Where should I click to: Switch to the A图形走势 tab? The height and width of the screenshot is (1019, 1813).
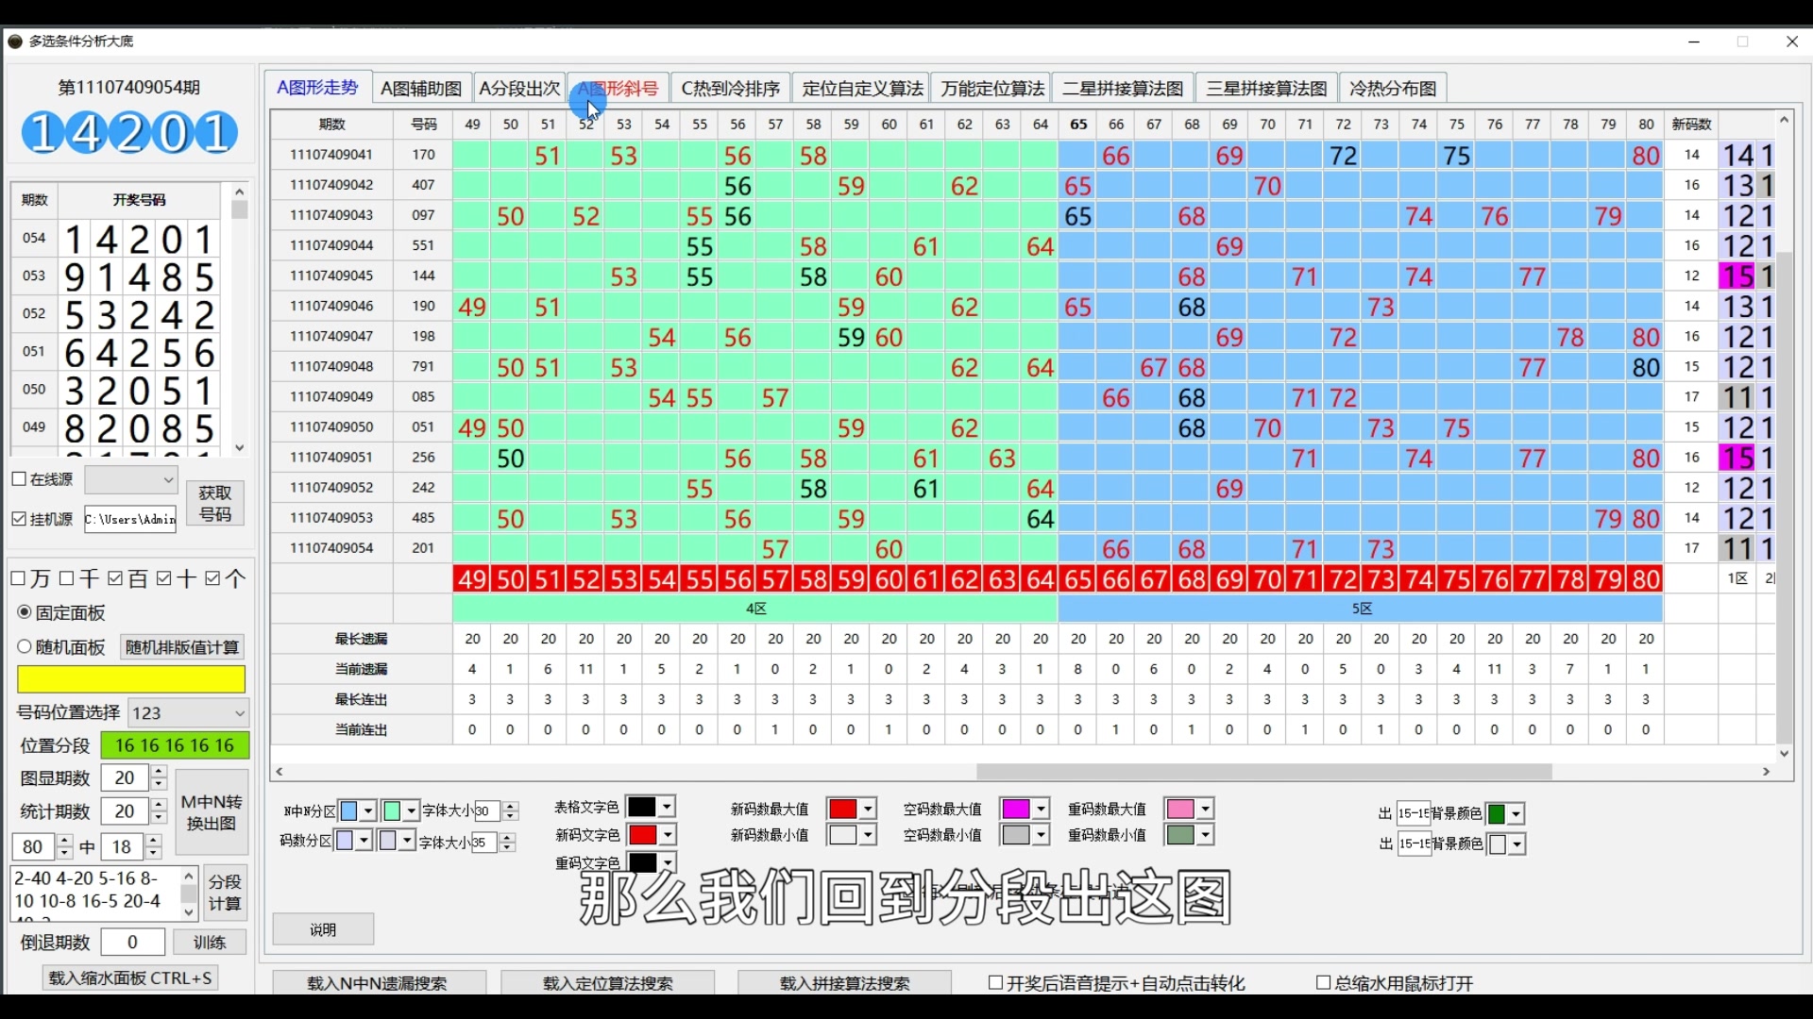pyautogui.click(x=317, y=88)
